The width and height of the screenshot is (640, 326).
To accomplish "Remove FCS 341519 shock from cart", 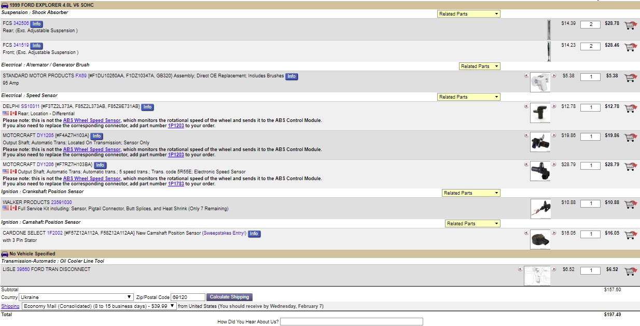I will pos(630,47).
